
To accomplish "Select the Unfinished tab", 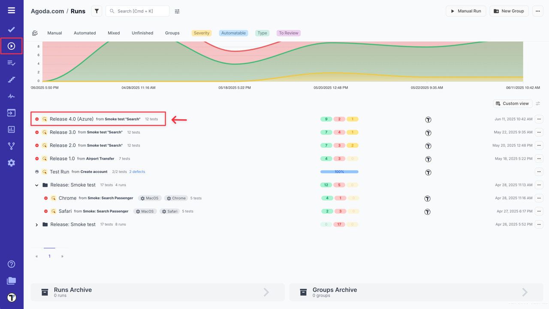I will tap(142, 33).
